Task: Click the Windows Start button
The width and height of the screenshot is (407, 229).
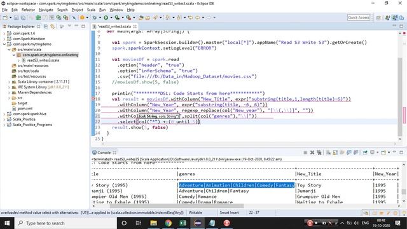Action: pos(7,223)
